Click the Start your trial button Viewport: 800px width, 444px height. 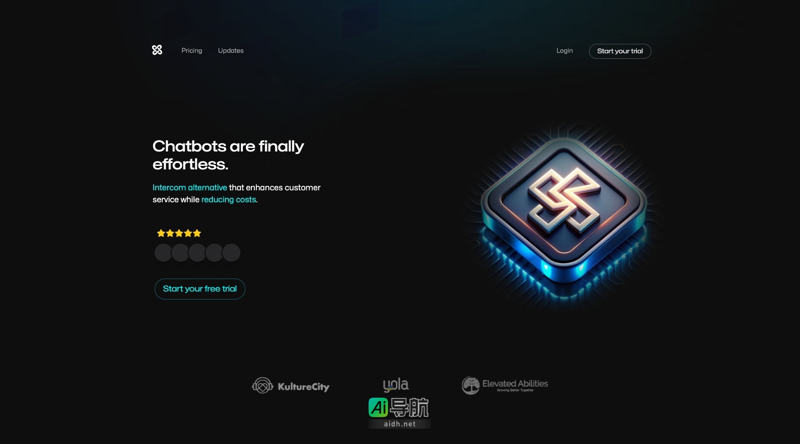tap(620, 51)
